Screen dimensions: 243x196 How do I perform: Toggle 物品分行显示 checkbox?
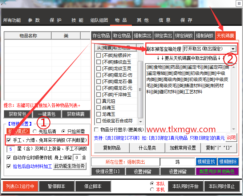[96, 130]
